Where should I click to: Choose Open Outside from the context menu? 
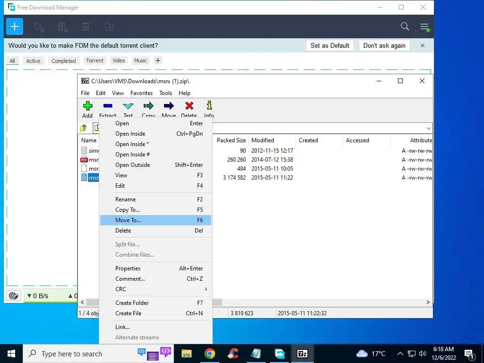156,165
